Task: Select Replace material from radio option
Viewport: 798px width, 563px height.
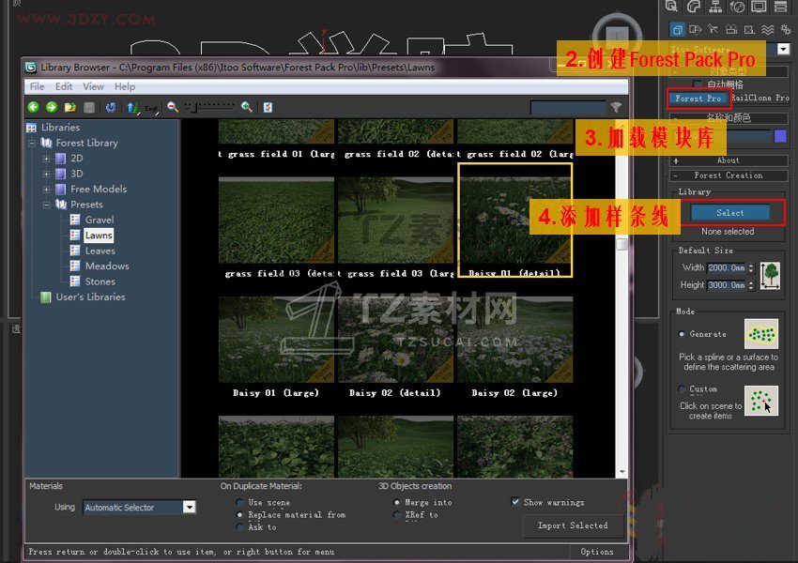Action: [239, 515]
